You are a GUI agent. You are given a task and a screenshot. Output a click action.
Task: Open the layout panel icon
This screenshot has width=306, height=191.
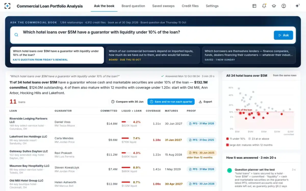(254, 6)
